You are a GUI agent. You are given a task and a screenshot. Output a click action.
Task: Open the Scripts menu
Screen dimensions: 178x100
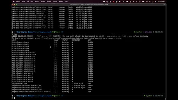click(43, 2)
